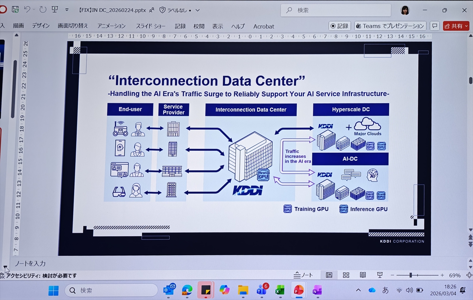Click the End-user header on slide
473x300 pixels.
pos(130,109)
